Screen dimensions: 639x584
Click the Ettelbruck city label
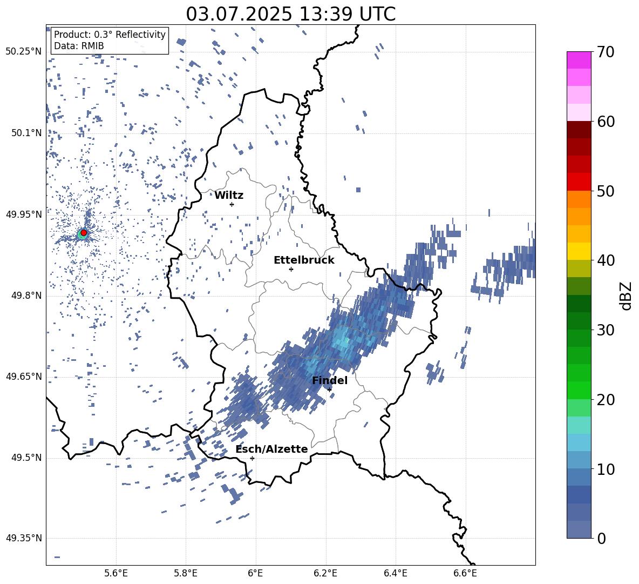pyautogui.click(x=304, y=260)
